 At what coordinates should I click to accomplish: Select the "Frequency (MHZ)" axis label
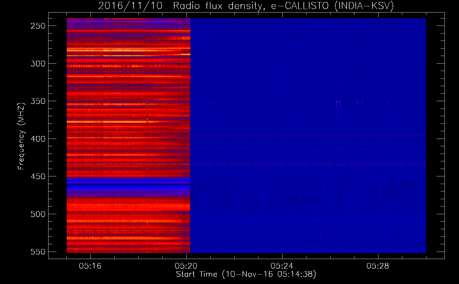pyautogui.click(x=21, y=136)
